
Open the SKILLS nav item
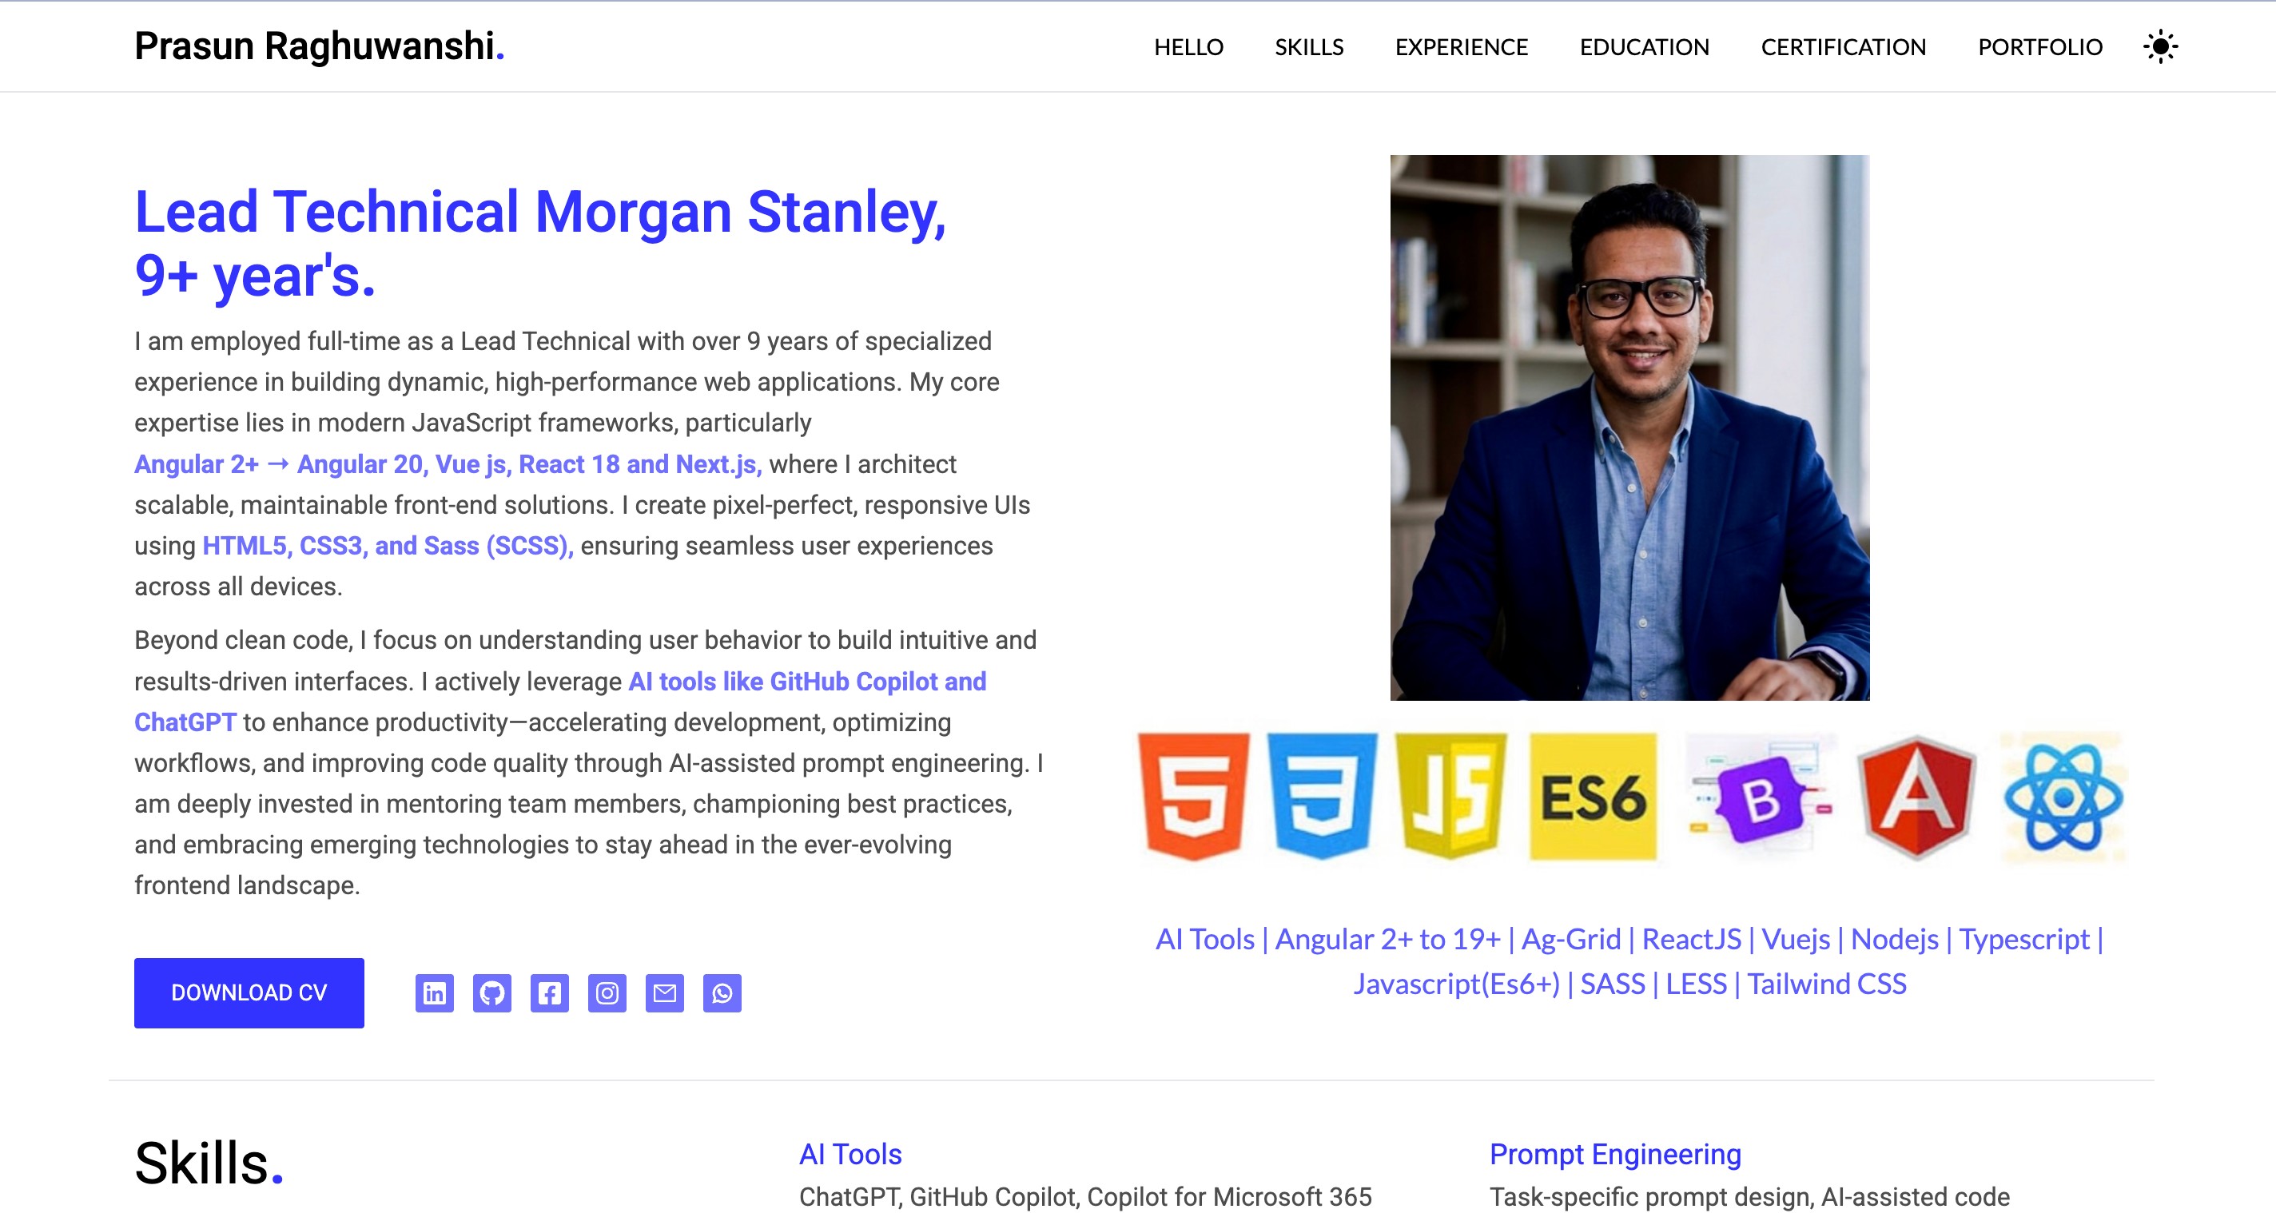click(x=1308, y=47)
